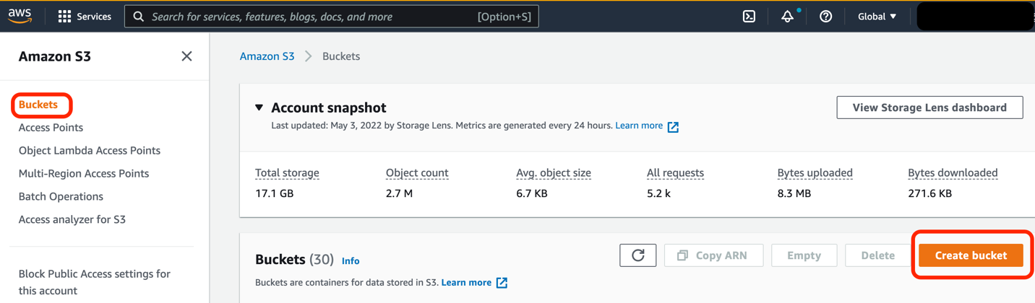This screenshot has height=303, width=1035.
Task: Go to Object Lambda Access Points
Action: (90, 151)
